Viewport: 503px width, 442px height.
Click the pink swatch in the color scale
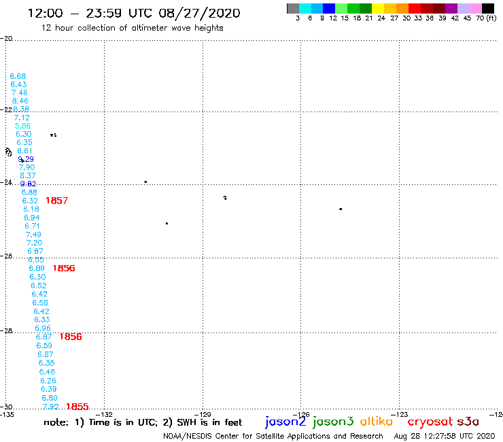(x=476, y=8)
